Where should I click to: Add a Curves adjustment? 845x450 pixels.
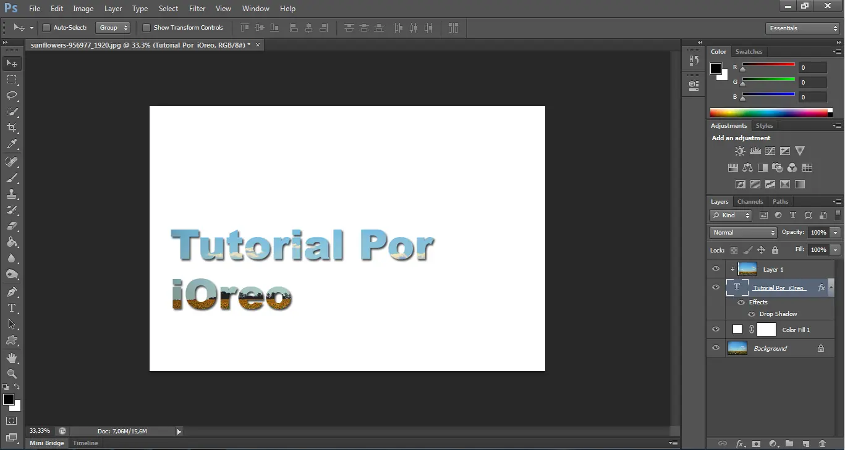[770, 151]
